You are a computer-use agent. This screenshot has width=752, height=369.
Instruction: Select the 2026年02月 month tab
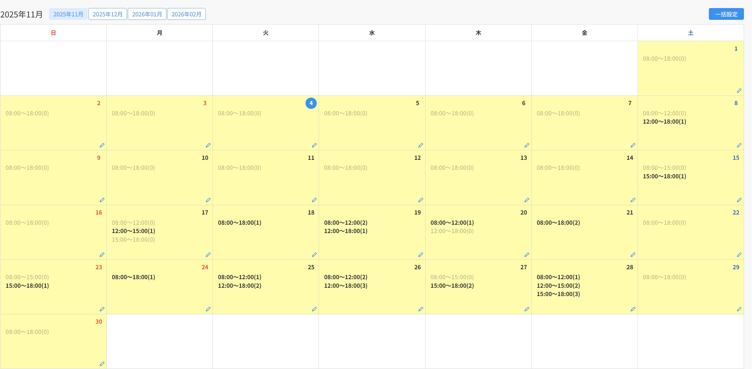coord(186,14)
